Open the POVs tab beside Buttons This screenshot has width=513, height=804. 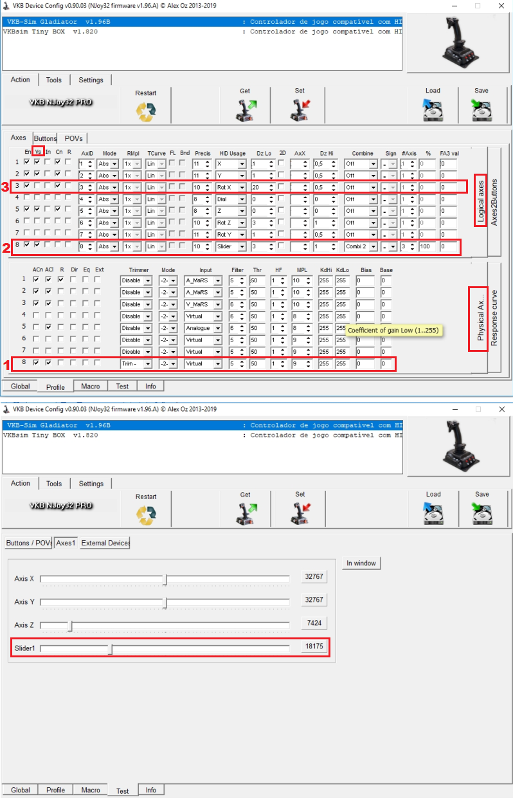(73, 138)
